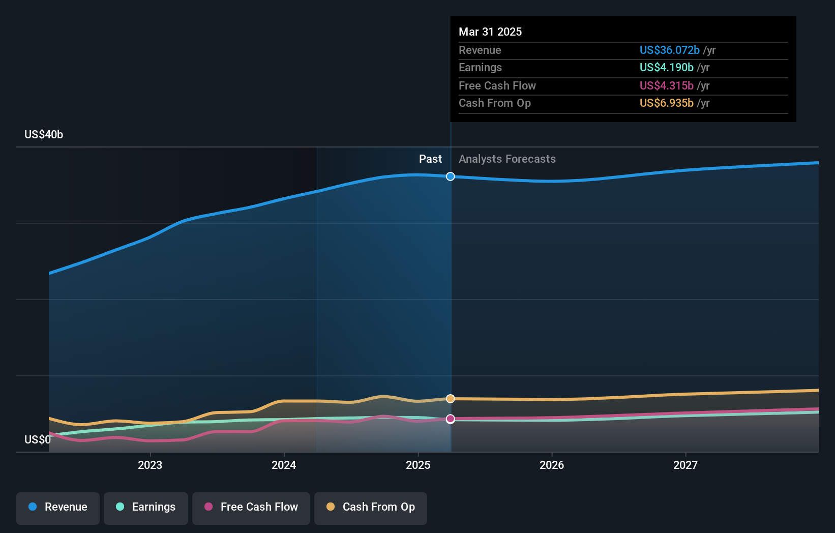Toggle the Earnings legend button
Image resolution: width=835 pixels, height=533 pixels.
(146, 508)
